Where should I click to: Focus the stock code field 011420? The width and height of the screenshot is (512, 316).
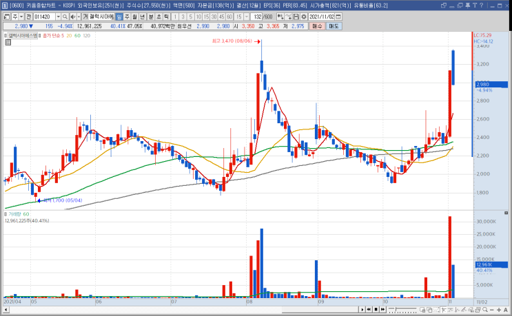44,17
